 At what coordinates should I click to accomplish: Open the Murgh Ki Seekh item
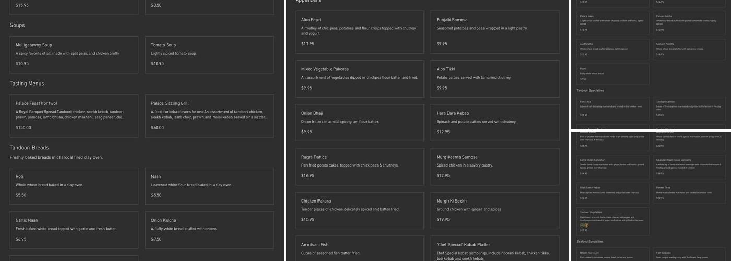[494, 210]
